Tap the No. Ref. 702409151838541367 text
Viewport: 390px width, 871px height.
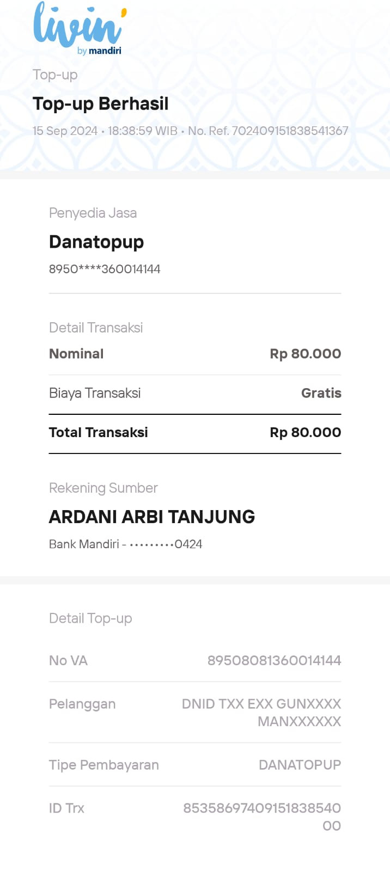click(268, 131)
